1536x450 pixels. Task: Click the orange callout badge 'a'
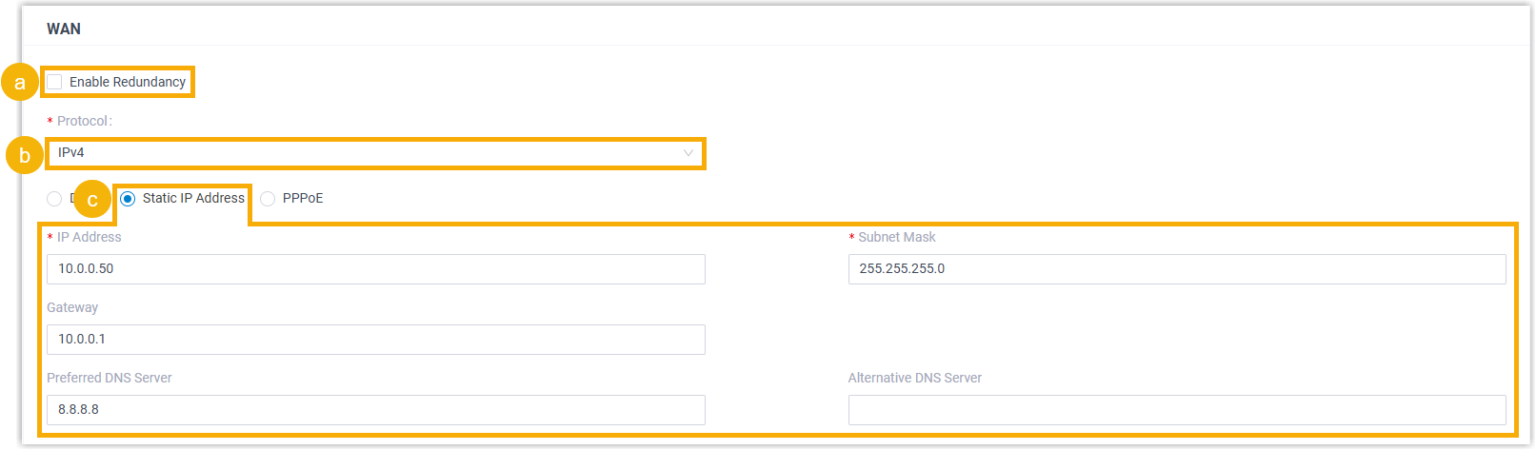click(20, 83)
